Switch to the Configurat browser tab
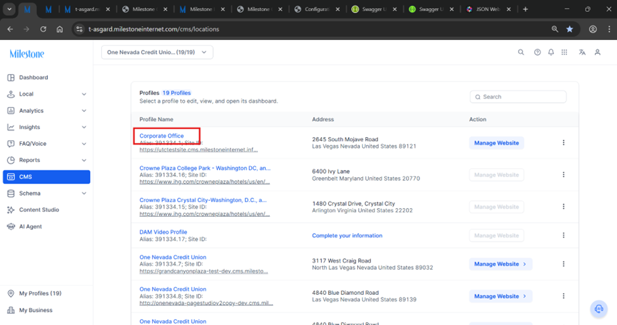The width and height of the screenshot is (617, 325). (317, 9)
